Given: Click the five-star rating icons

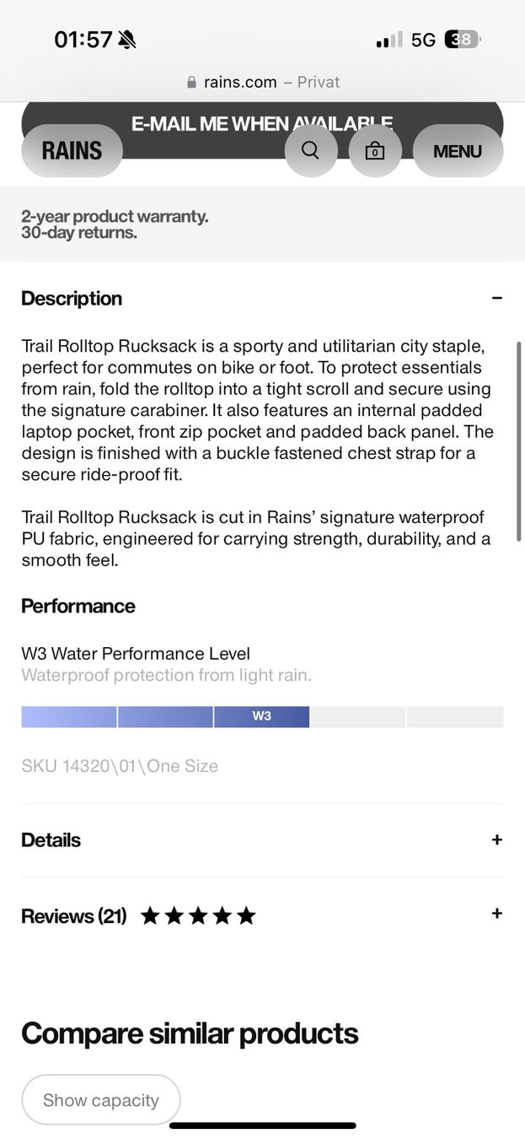Looking at the screenshot, I should (198, 915).
